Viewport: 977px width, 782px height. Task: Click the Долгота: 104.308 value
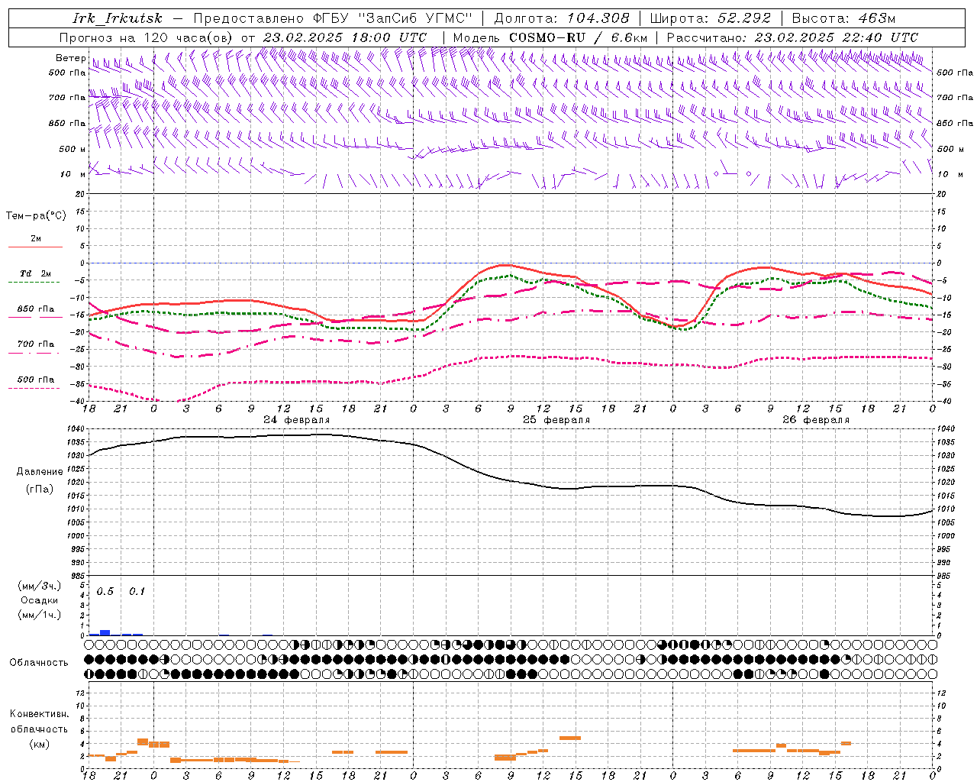[x=562, y=18]
